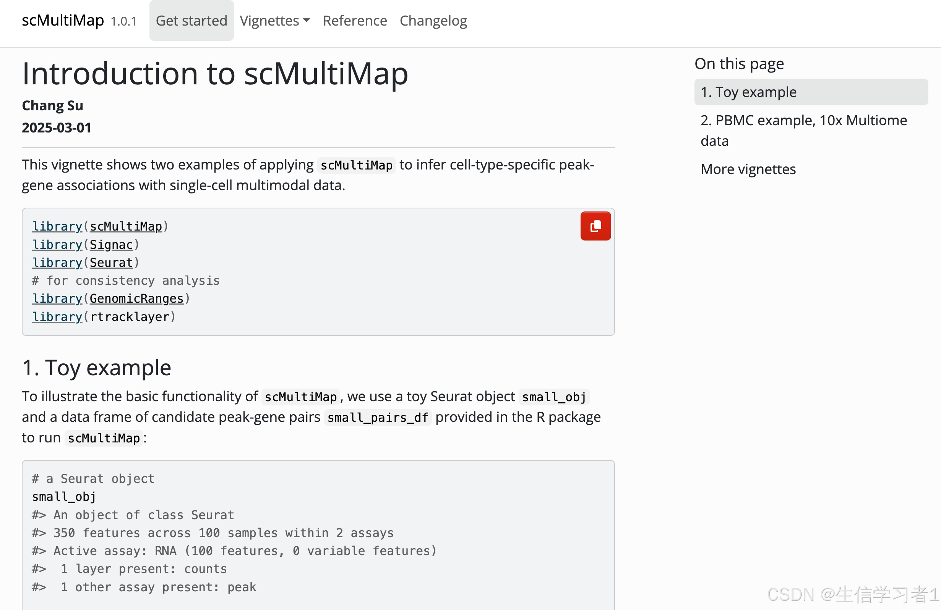Click the '1. Toy example' heading

point(96,368)
